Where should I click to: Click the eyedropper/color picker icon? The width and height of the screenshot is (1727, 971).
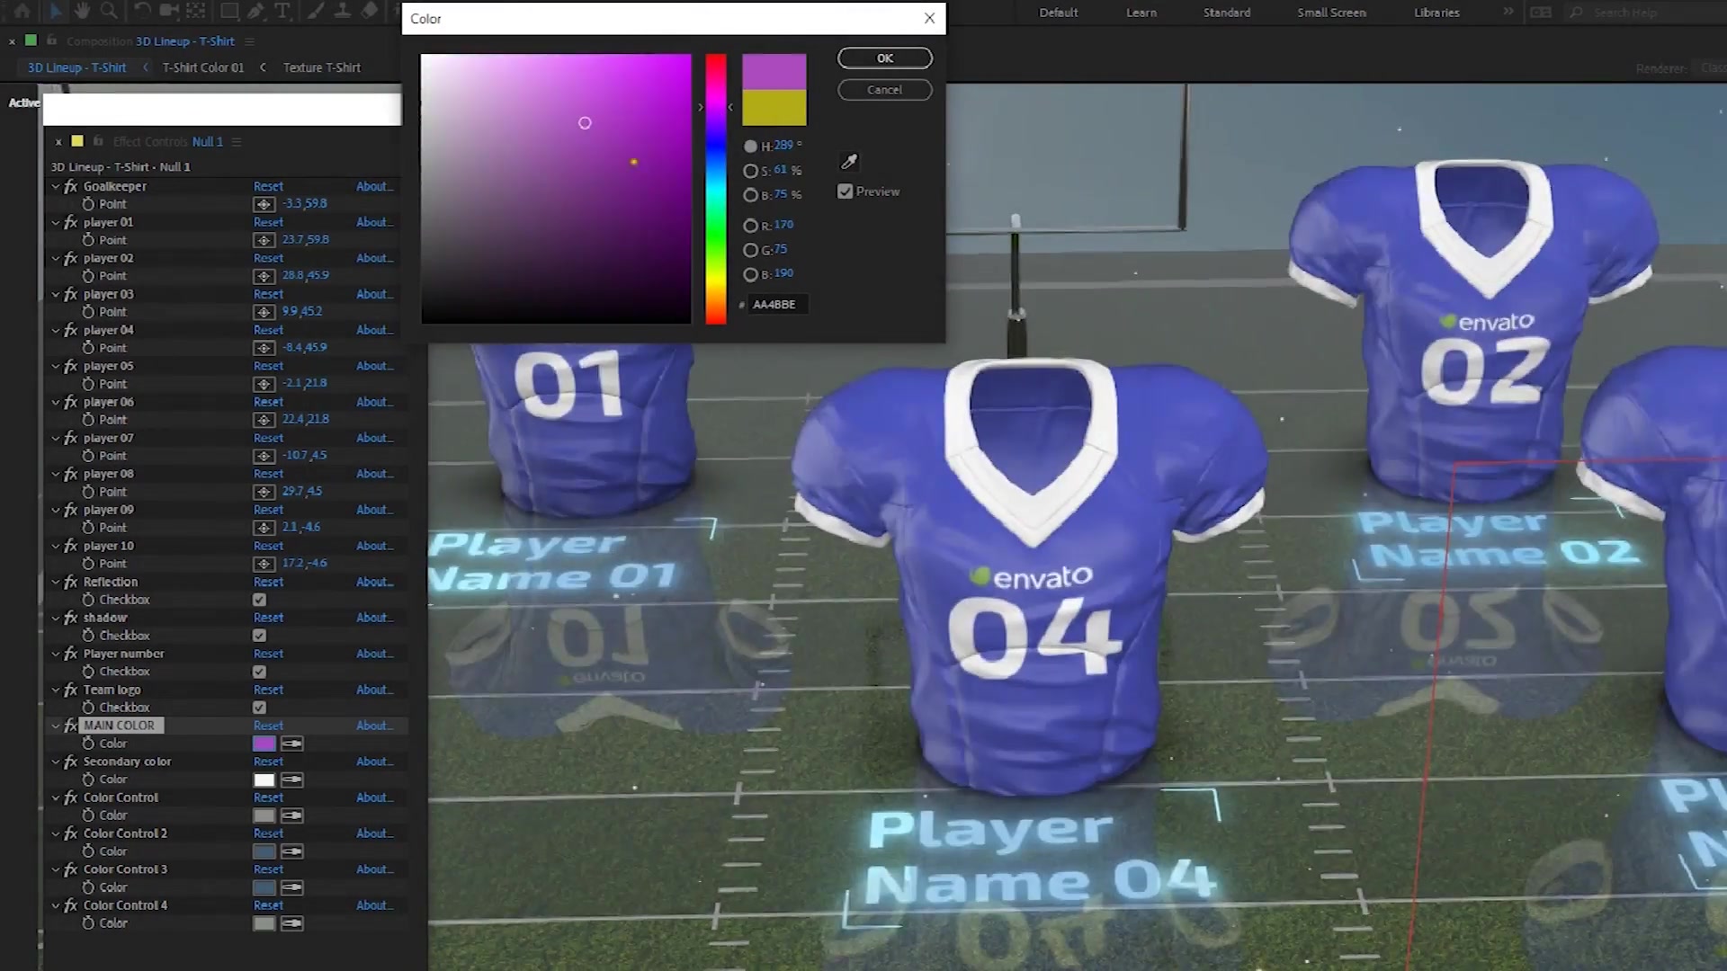(848, 161)
